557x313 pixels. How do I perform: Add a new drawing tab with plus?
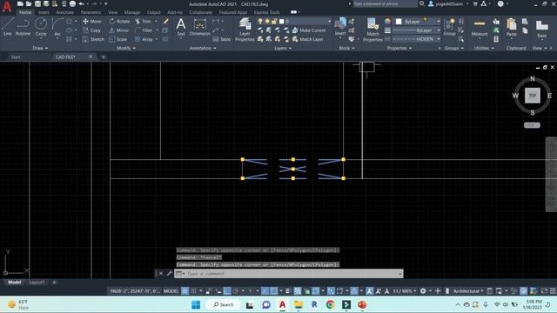tap(104, 57)
